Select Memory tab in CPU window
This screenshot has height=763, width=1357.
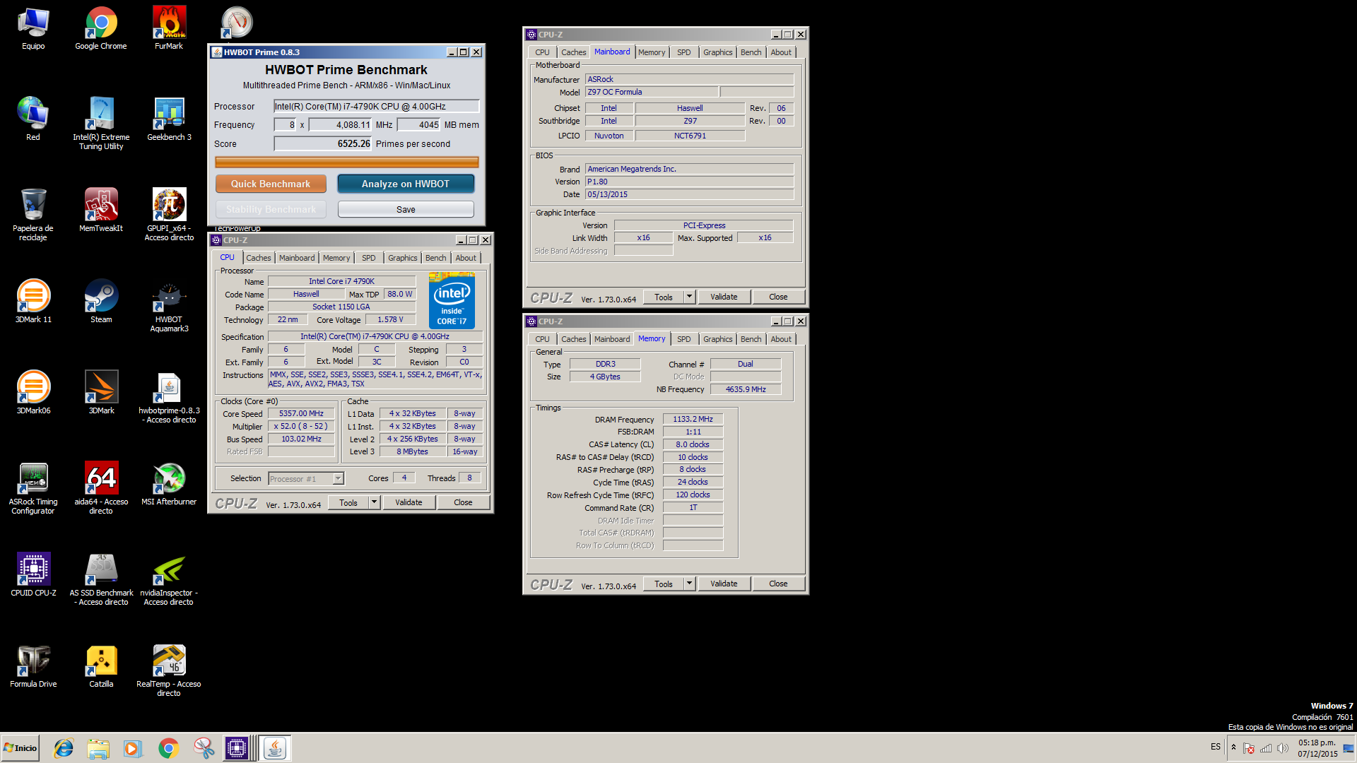click(336, 258)
